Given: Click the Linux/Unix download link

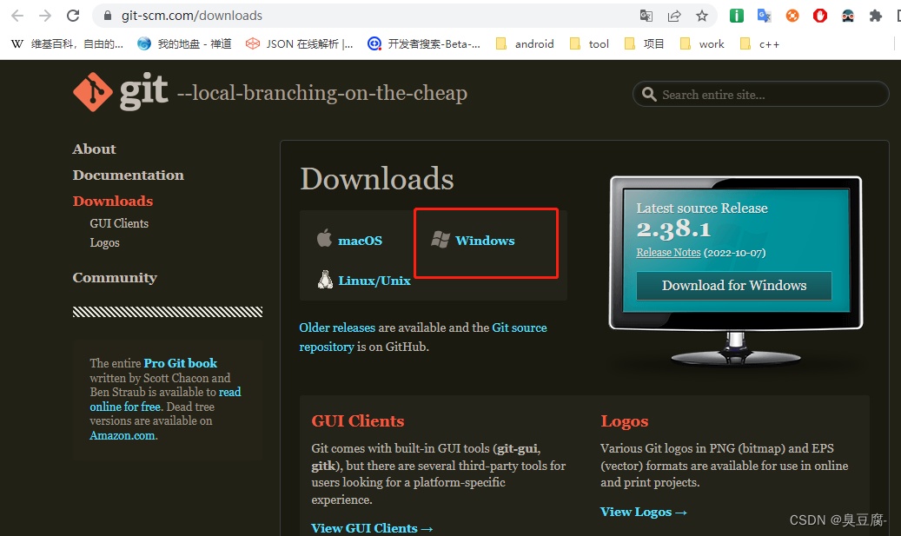Looking at the screenshot, I should pyautogui.click(x=374, y=281).
